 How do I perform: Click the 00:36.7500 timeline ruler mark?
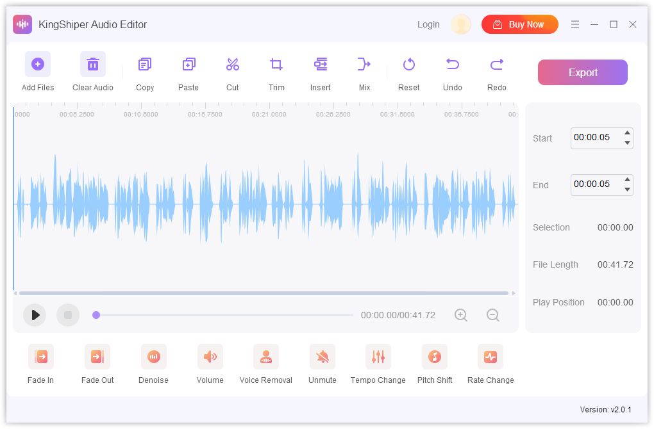[461, 114]
